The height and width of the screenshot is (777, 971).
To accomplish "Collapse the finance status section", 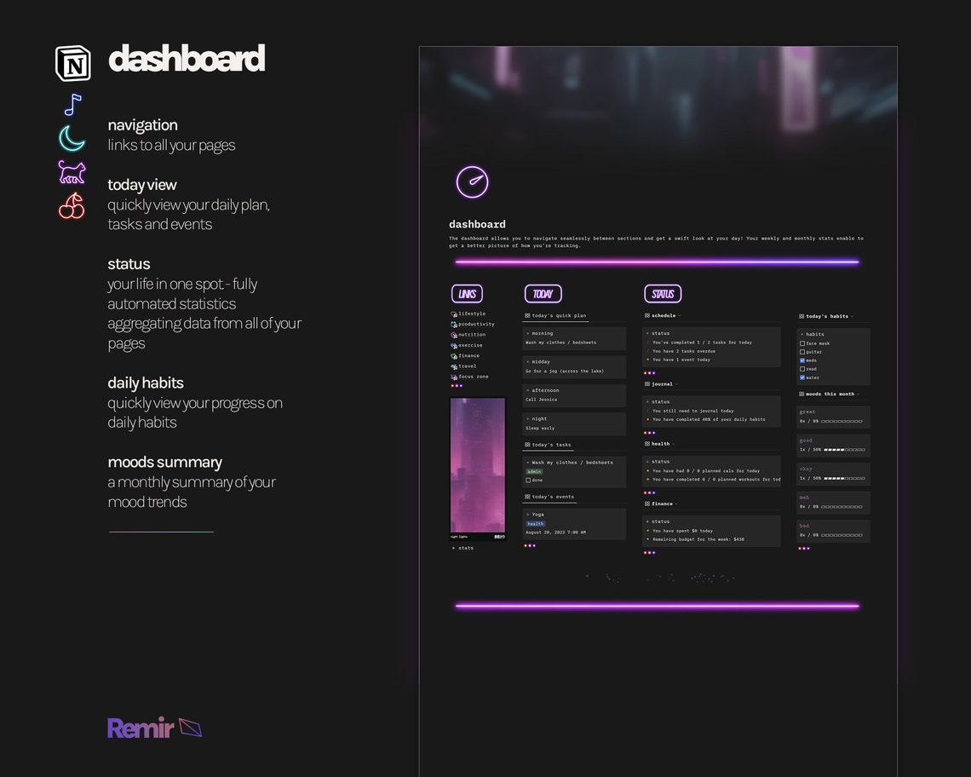I will pos(675,504).
